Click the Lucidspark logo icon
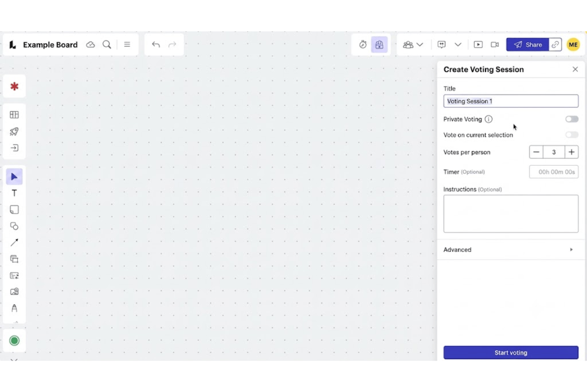Image resolution: width=587 pixels, height=392 pixels. tap(13, 45)
